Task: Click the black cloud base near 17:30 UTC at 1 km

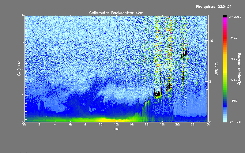Action: [x=158, y=94]
